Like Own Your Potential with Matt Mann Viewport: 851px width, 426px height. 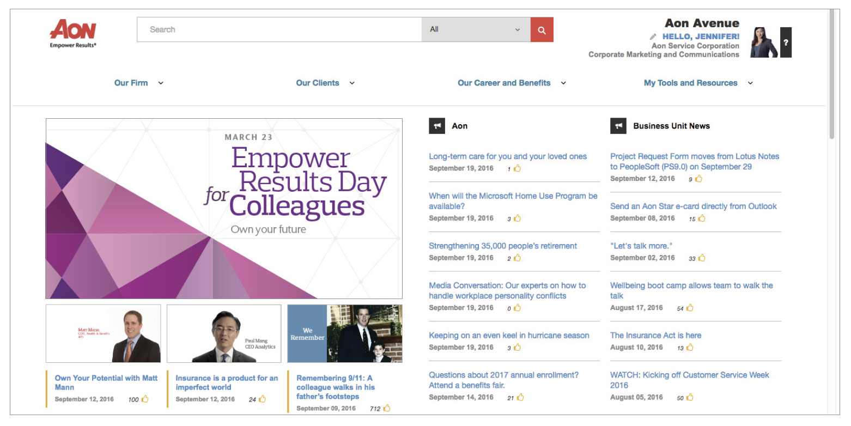coord(145,399)
